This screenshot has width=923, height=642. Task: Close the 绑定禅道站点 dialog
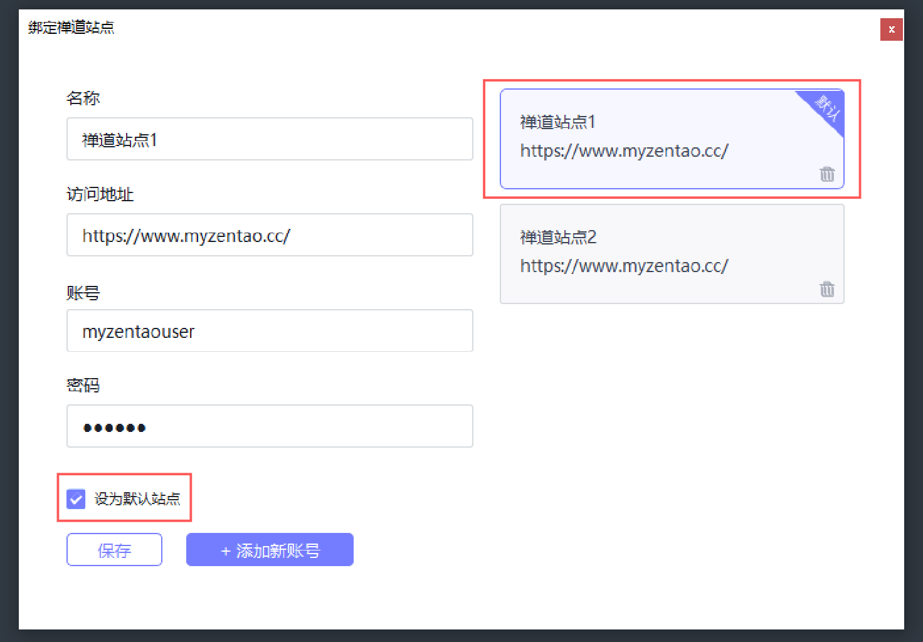(891, 29)
